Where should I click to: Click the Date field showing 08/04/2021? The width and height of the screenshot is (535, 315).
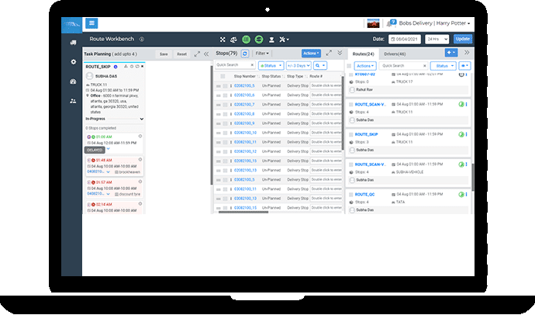(405, 40)
